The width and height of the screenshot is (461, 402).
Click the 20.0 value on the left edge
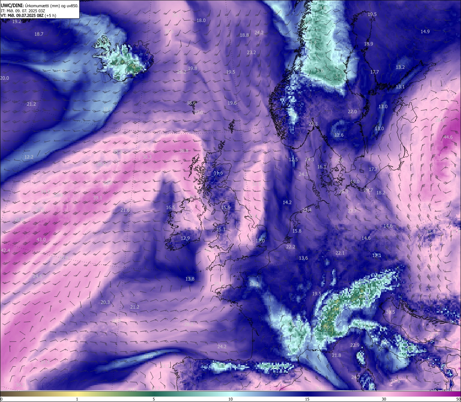4,78
